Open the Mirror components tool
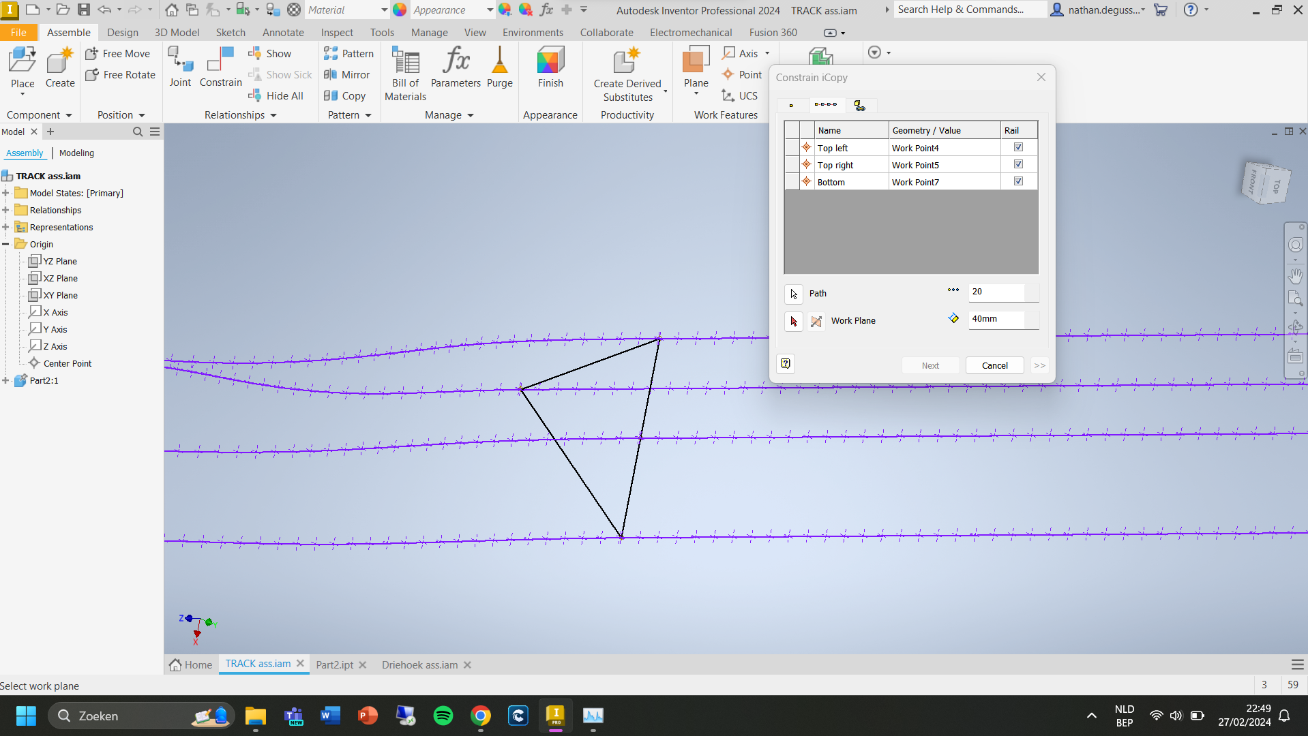 click(348, 75)
